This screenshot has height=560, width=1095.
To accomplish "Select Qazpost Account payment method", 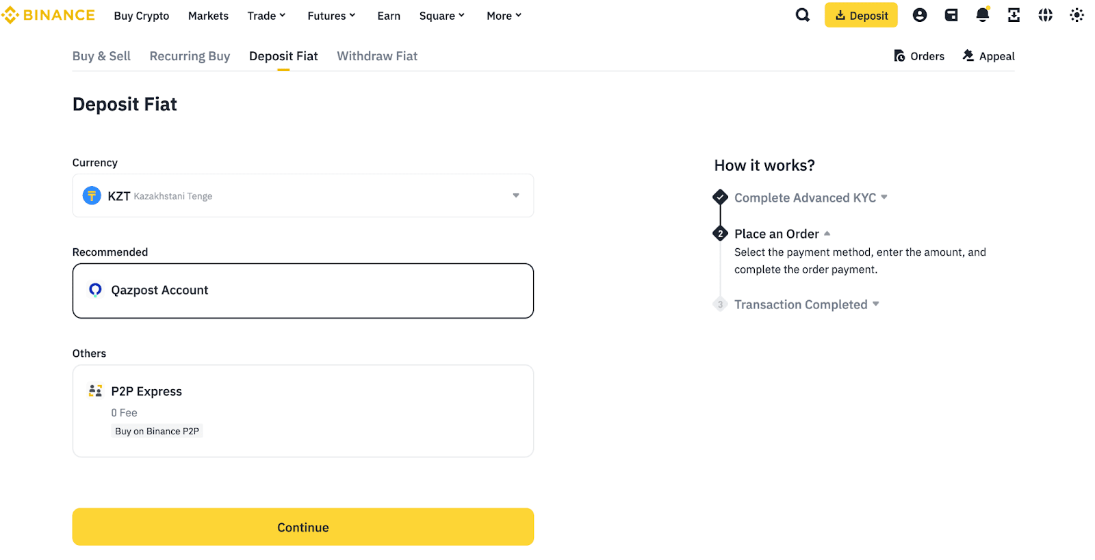I will 302,291.
